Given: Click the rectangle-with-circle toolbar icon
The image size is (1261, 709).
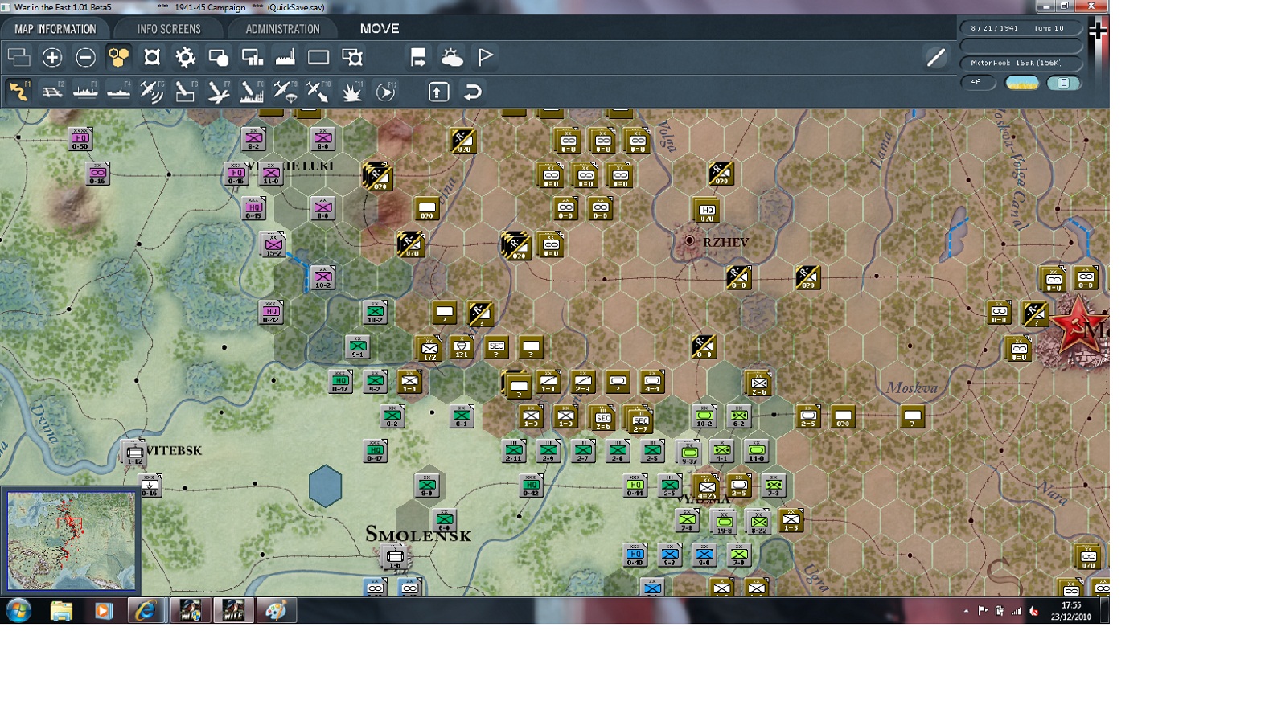Looking at the screenshot, I should pyautogui.click(x=219, y=57).
